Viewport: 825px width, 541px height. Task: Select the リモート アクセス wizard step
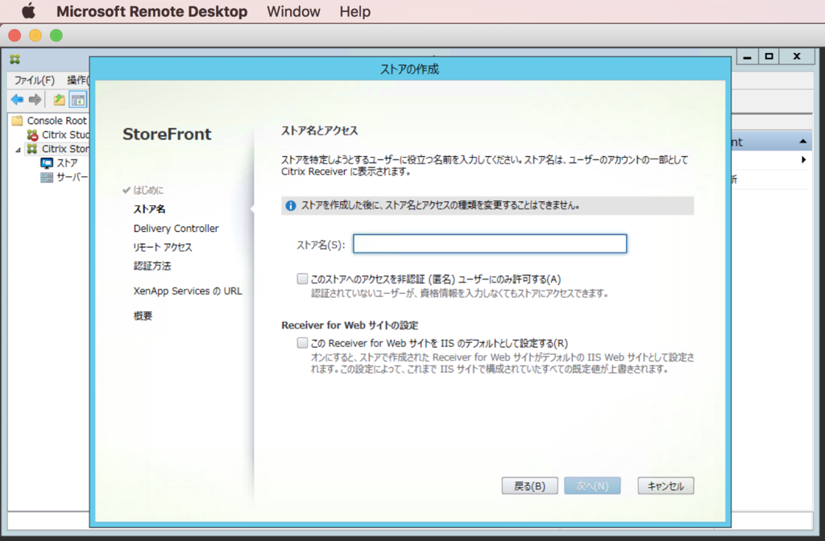(x=163, y=247)
